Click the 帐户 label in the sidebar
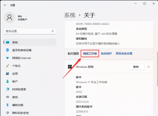Viewport: 158px width, 116px height. click(15, 81)
